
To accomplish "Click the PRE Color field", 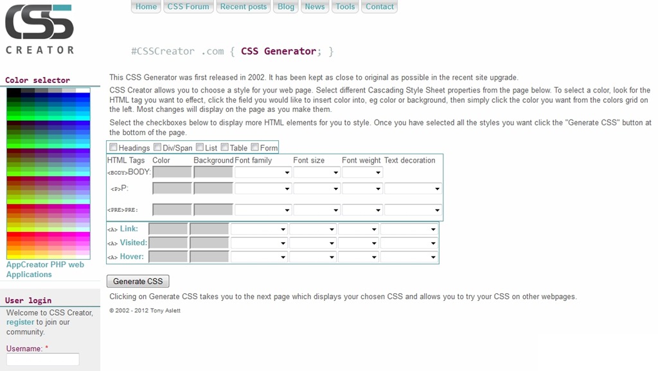I will tap(172, 210).
